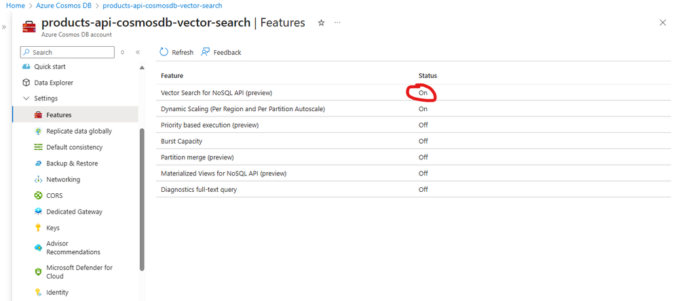Click the CORS icon in sidebar
This screenshot has height=301, width=678.
[38, 196]
